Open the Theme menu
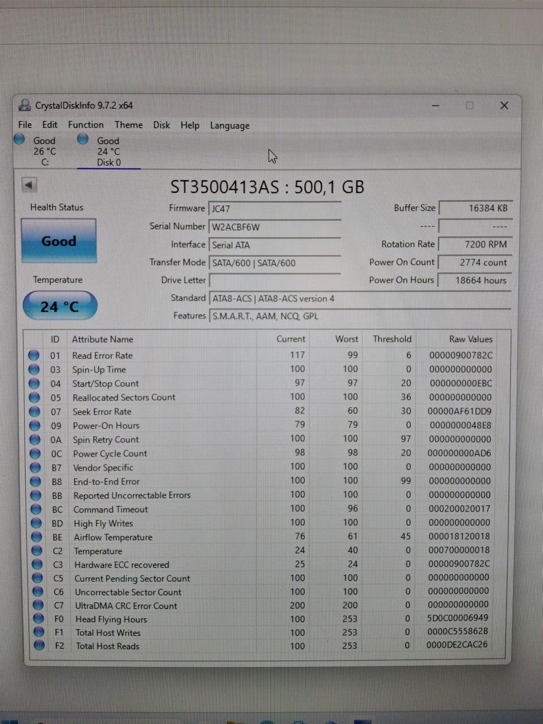543x724 pixels. (128, 125)
